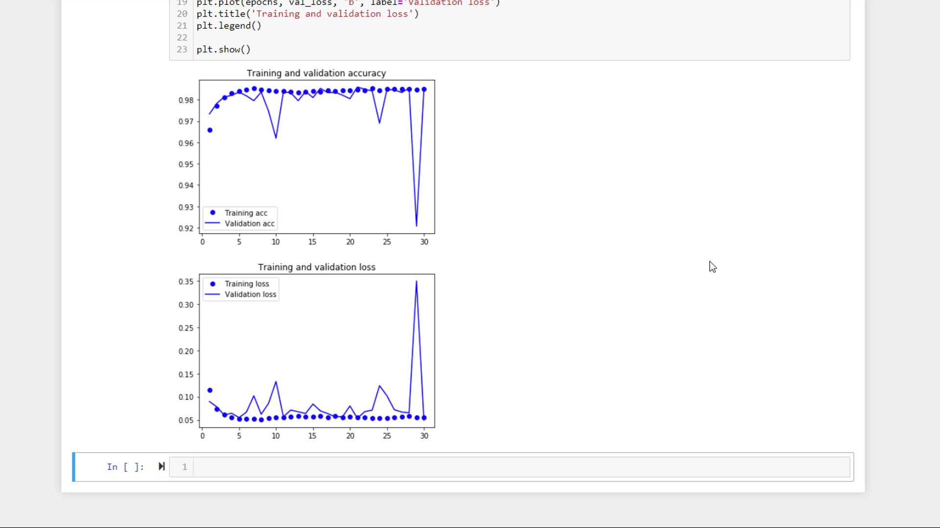
Task: Click the accuracy plot legend box
Action: coord(240,218)
